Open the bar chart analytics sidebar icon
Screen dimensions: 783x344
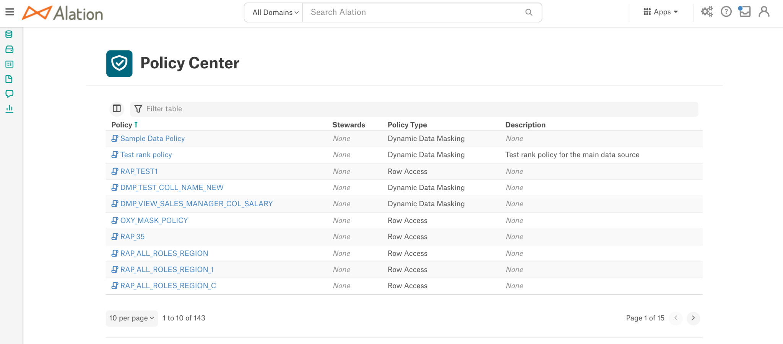[9, 109]
